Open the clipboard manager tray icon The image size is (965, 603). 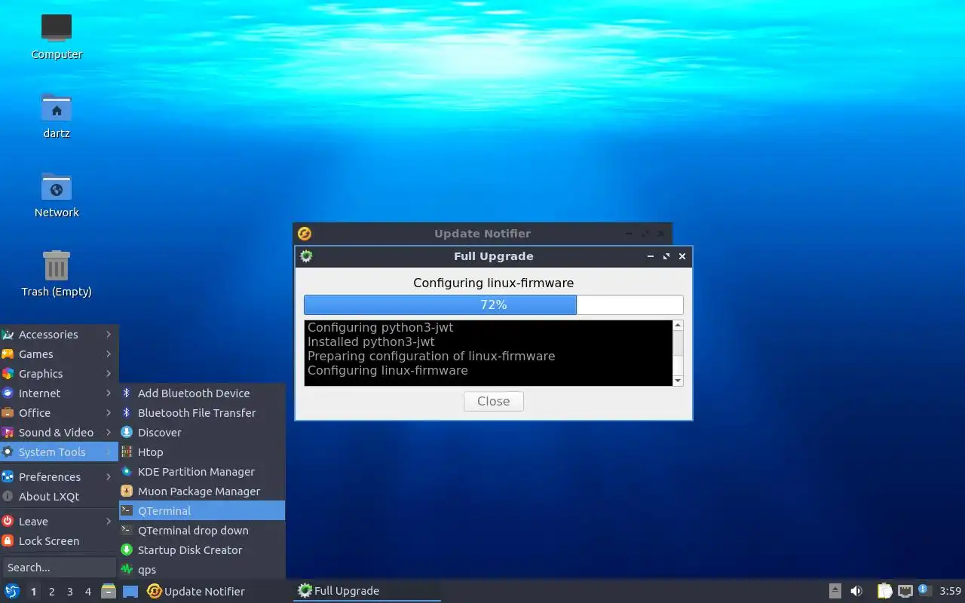pyautogui.click(x=885, y=591)
